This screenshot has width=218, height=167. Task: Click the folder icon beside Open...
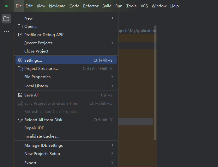tap(20, 26)
